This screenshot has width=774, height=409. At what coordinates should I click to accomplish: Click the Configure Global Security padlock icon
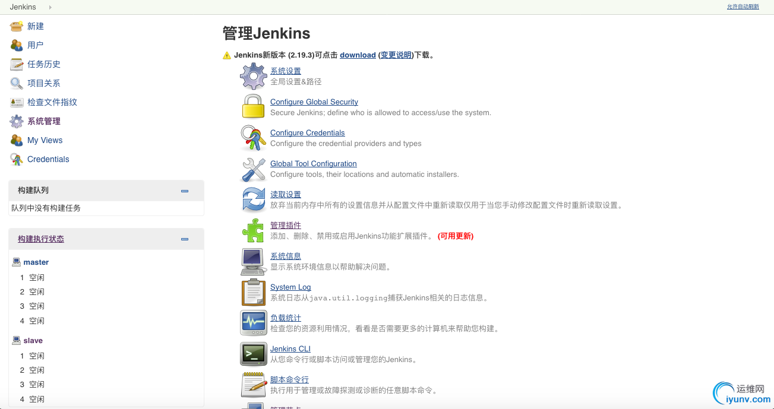tap(254, 107)
